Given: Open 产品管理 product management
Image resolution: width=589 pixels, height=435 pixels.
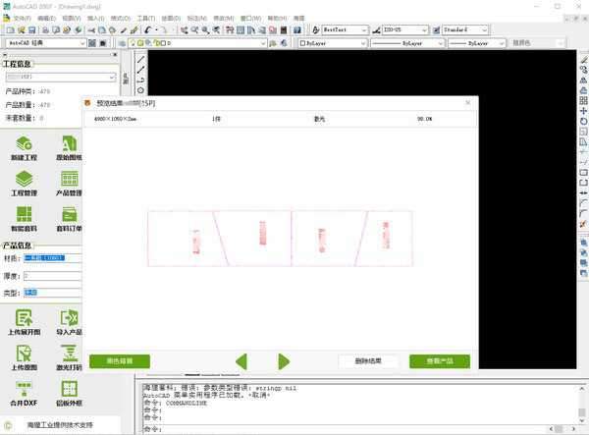Looking at the screenshot, I should 70,182.
